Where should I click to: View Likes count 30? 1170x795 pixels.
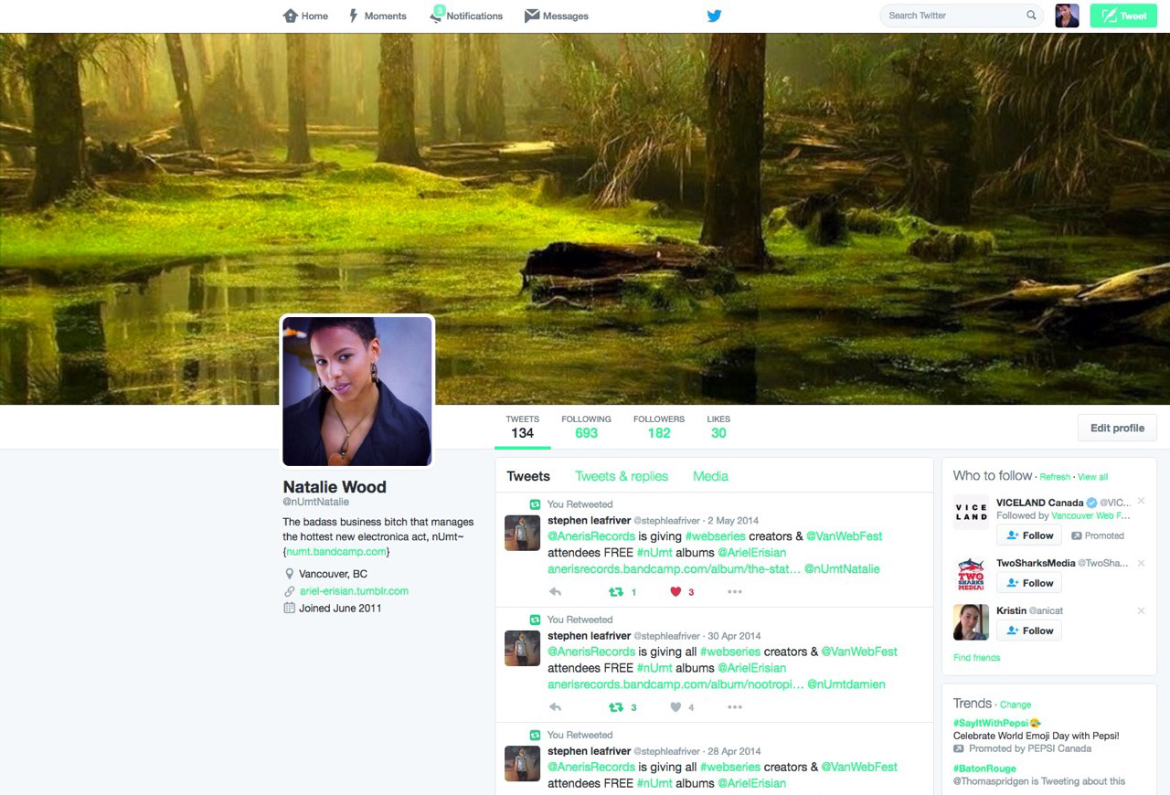pyautogui.click(x=718, y=427)
